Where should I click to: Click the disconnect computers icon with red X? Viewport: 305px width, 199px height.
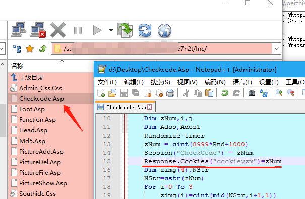click(x=38, y=30)
